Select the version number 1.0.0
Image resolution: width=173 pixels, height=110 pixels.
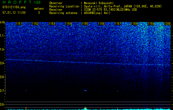pyautogui.click(x=37, y=2)
